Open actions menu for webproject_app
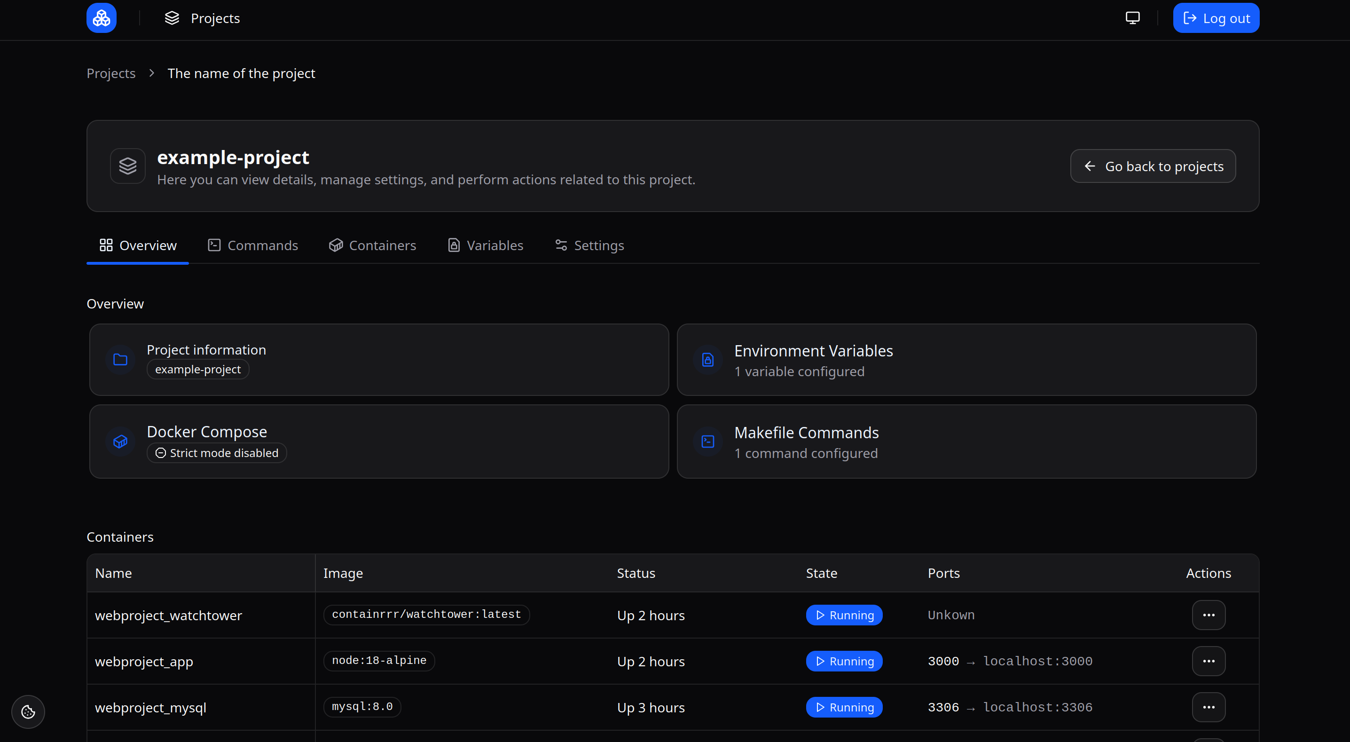This screenshot has width=1350, height=742. 1208,661
